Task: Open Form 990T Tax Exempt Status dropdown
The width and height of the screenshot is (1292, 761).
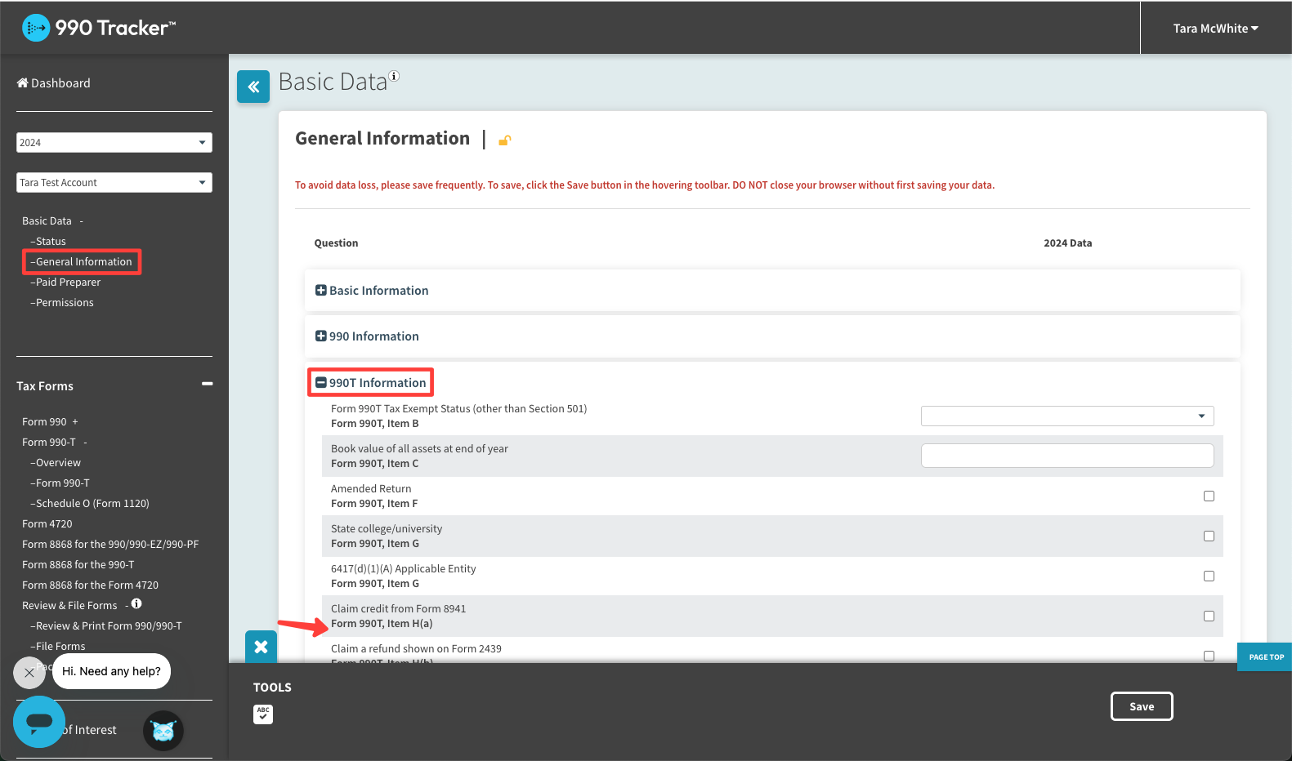Action: (x=1066, y=416)
